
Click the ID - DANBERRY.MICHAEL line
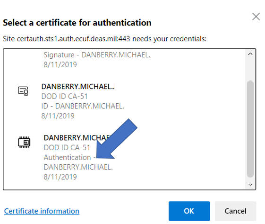pos(83,106)
